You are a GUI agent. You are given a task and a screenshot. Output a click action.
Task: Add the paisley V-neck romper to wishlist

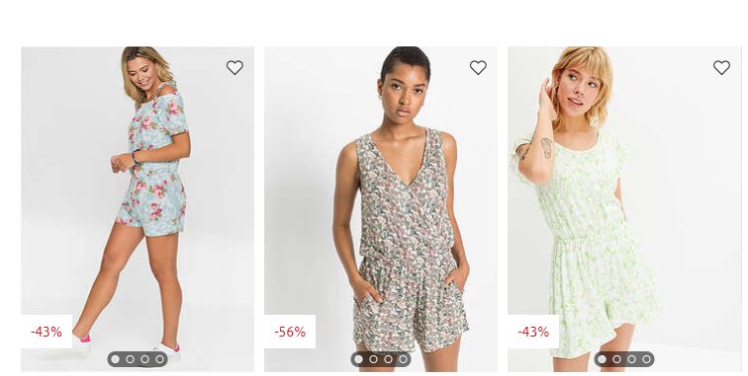click(x=478, y=67)
